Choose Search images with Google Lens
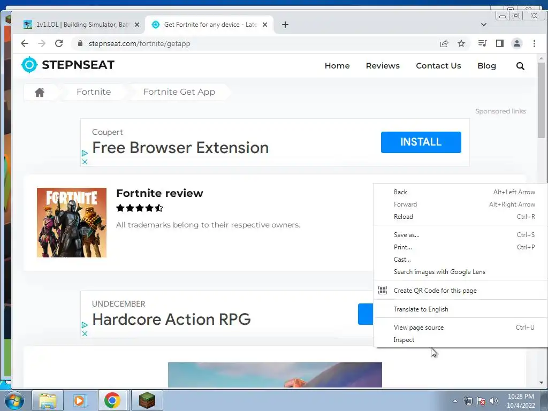This screenshot has width=548, height=411. coord(460,271)
